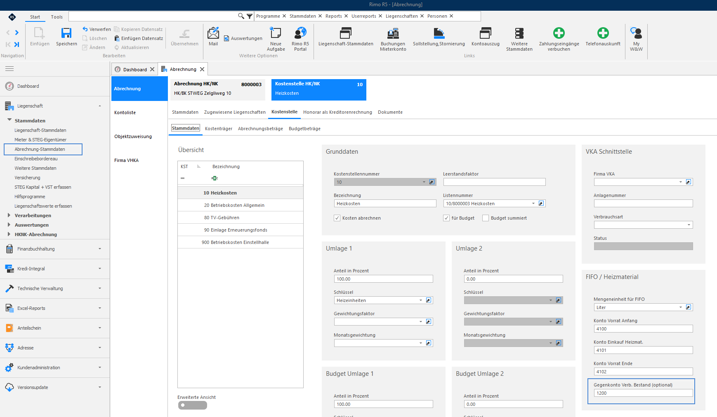
Task: Click the Leerstandsfaktor input field
Action: click(494, 182)
